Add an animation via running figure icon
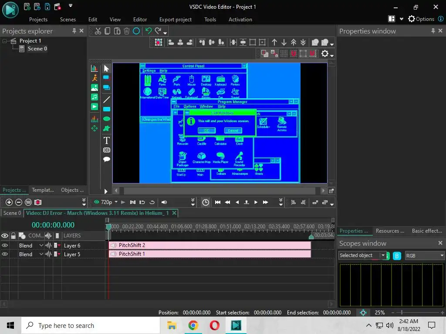Viewport: 446px width, 334px height. click(95, 78)
